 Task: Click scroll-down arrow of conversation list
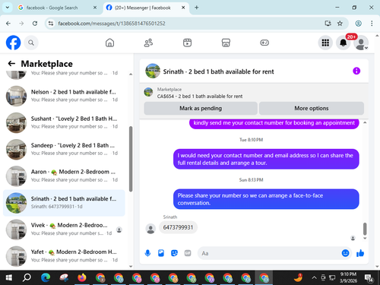(131, 266)
